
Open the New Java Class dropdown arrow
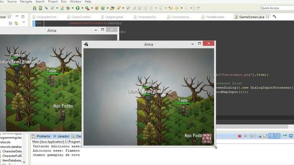point(107,8)
